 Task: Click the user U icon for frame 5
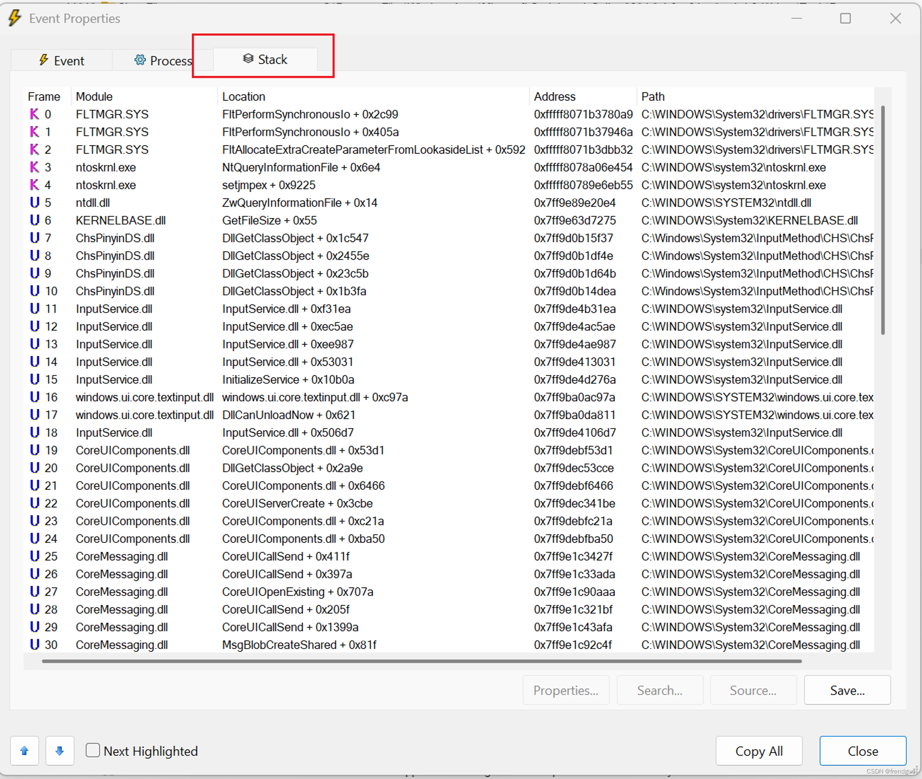[x=35, y=202]
